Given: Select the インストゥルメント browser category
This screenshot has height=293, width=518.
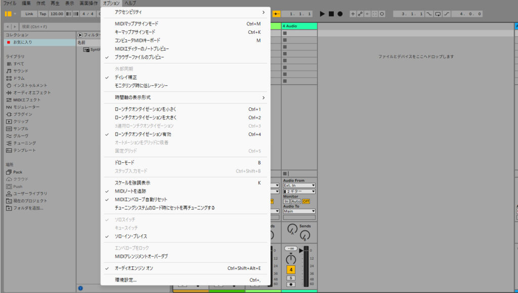Looking at the screenshot, I should 29,85.
